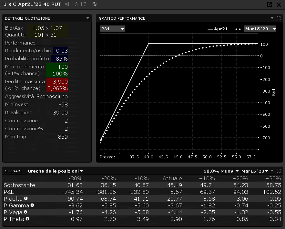Click the Attuale column header in Scenari
Screen dimensions: 285x229
click(172, 178)
